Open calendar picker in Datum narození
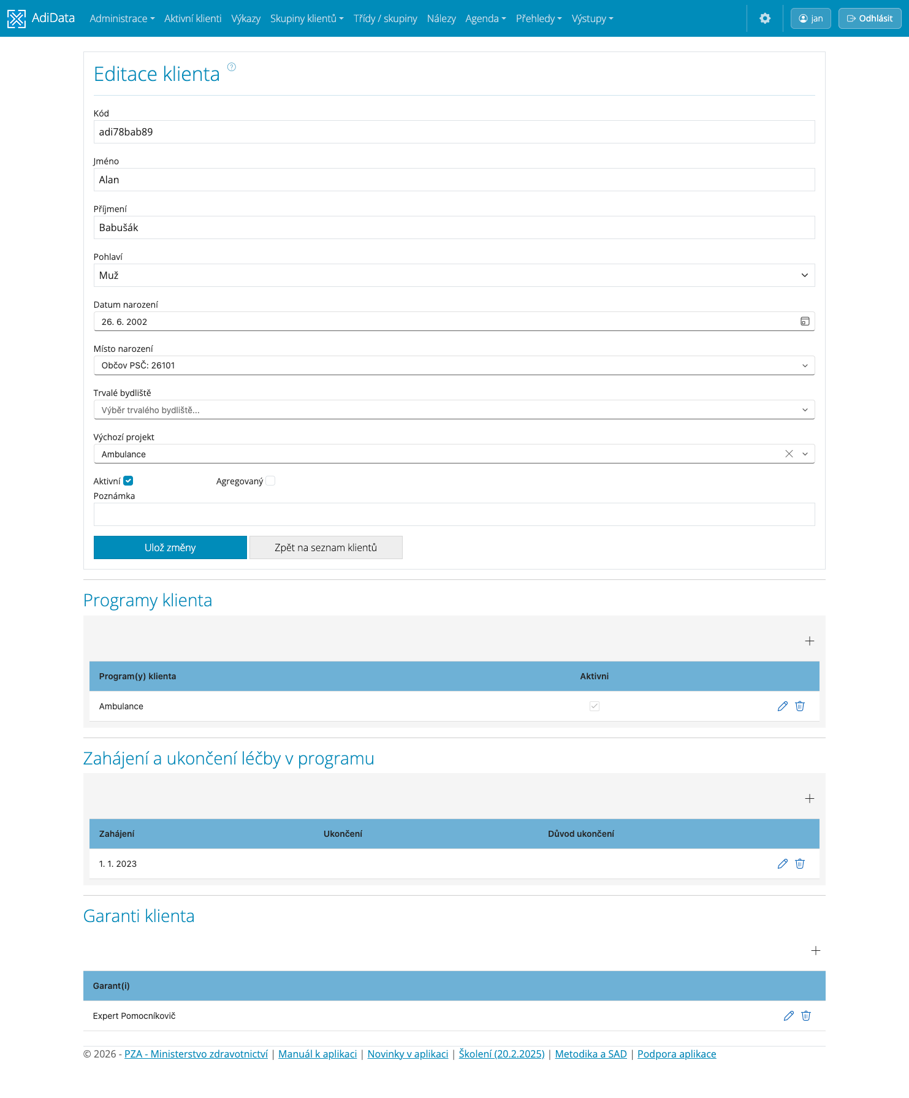909x1098 pixels. point(805,321)
